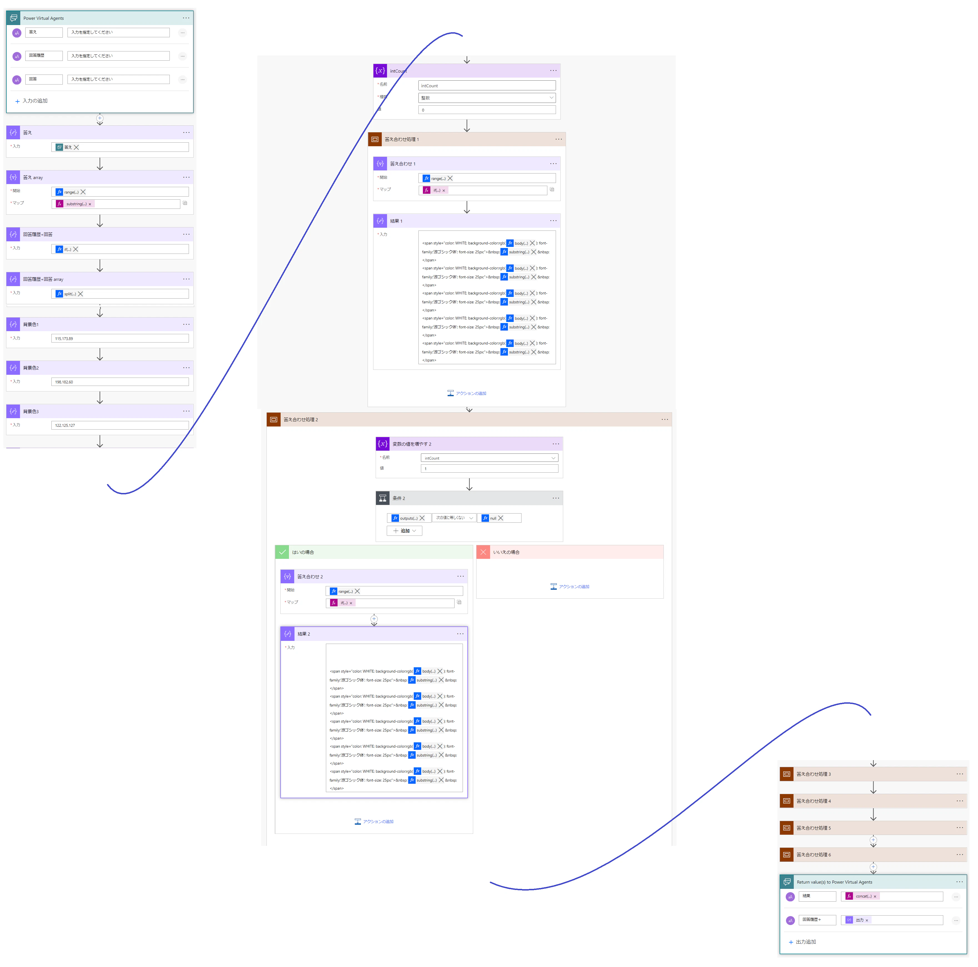Click the Return value(s) to Power Virtual Agents icon
This screenshot has width=978, height=967.
(x=787, y=882)
